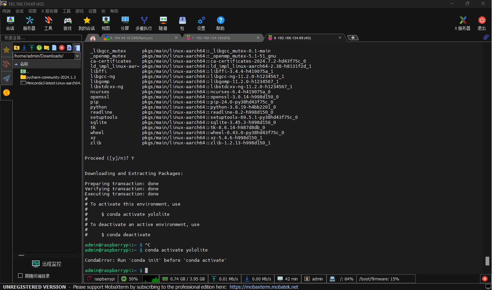The image size is (492, 290).
Task: Close tab 9. 192.168.134.69 (4G)
Action: [340, 38]
